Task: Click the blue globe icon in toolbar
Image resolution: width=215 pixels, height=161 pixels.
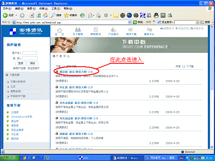Action: click(x=129, y=15)
